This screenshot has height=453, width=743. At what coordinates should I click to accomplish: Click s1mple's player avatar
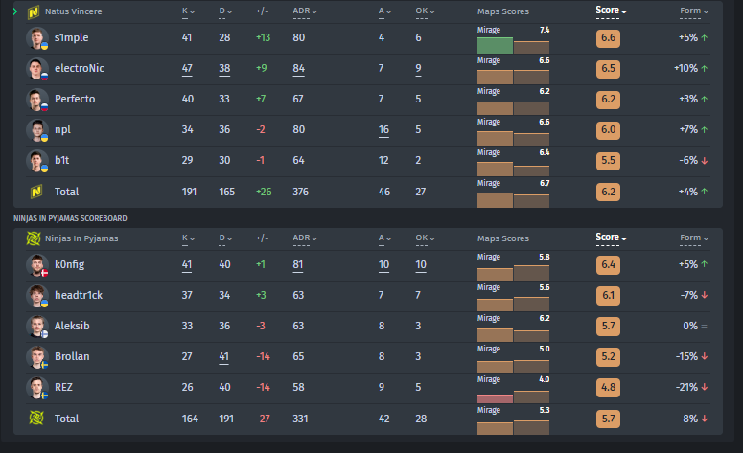[36, 38]
